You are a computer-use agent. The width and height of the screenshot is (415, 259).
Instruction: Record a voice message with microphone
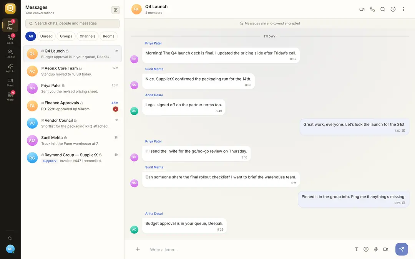pos(375,249)
